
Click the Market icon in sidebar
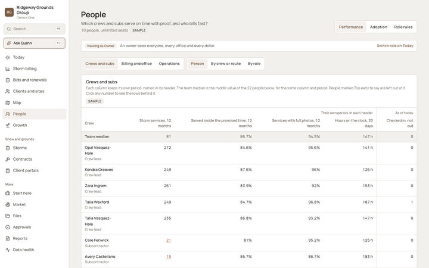point(8,204)
